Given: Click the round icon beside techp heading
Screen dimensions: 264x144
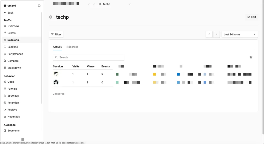Looking at the screenshot, I should click(51, 17).
